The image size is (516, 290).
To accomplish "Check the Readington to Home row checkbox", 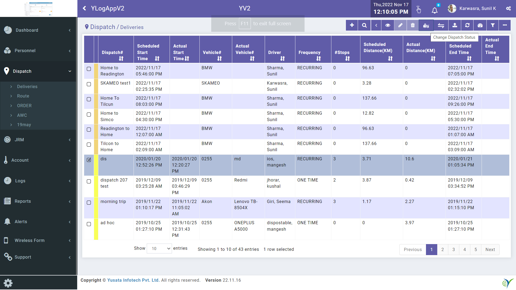I will point(89,130).
